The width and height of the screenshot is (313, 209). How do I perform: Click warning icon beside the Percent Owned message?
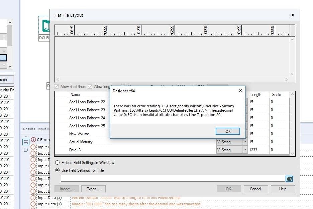pyautogui.click(x=32, y=197)
